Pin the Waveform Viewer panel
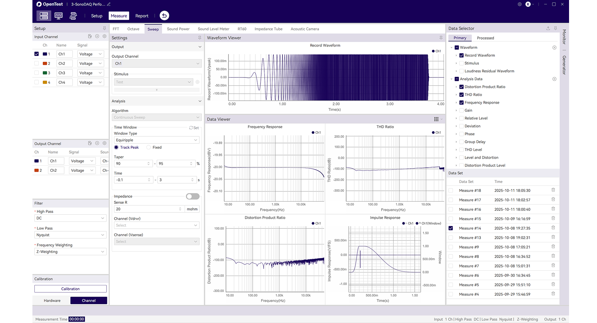The image size is (597, 323). coord(441,38)
